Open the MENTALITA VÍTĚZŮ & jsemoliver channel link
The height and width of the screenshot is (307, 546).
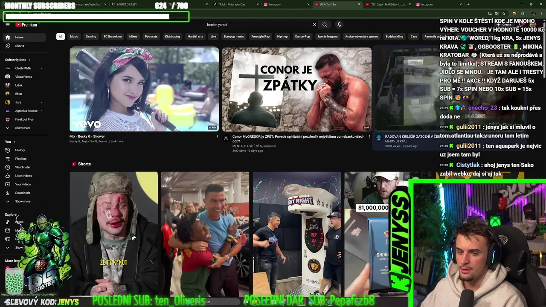(254, 146)
